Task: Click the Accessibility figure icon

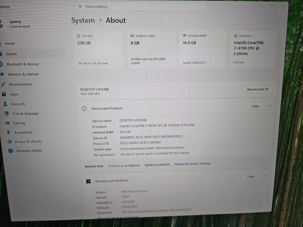Action: (x=8, y=132)
